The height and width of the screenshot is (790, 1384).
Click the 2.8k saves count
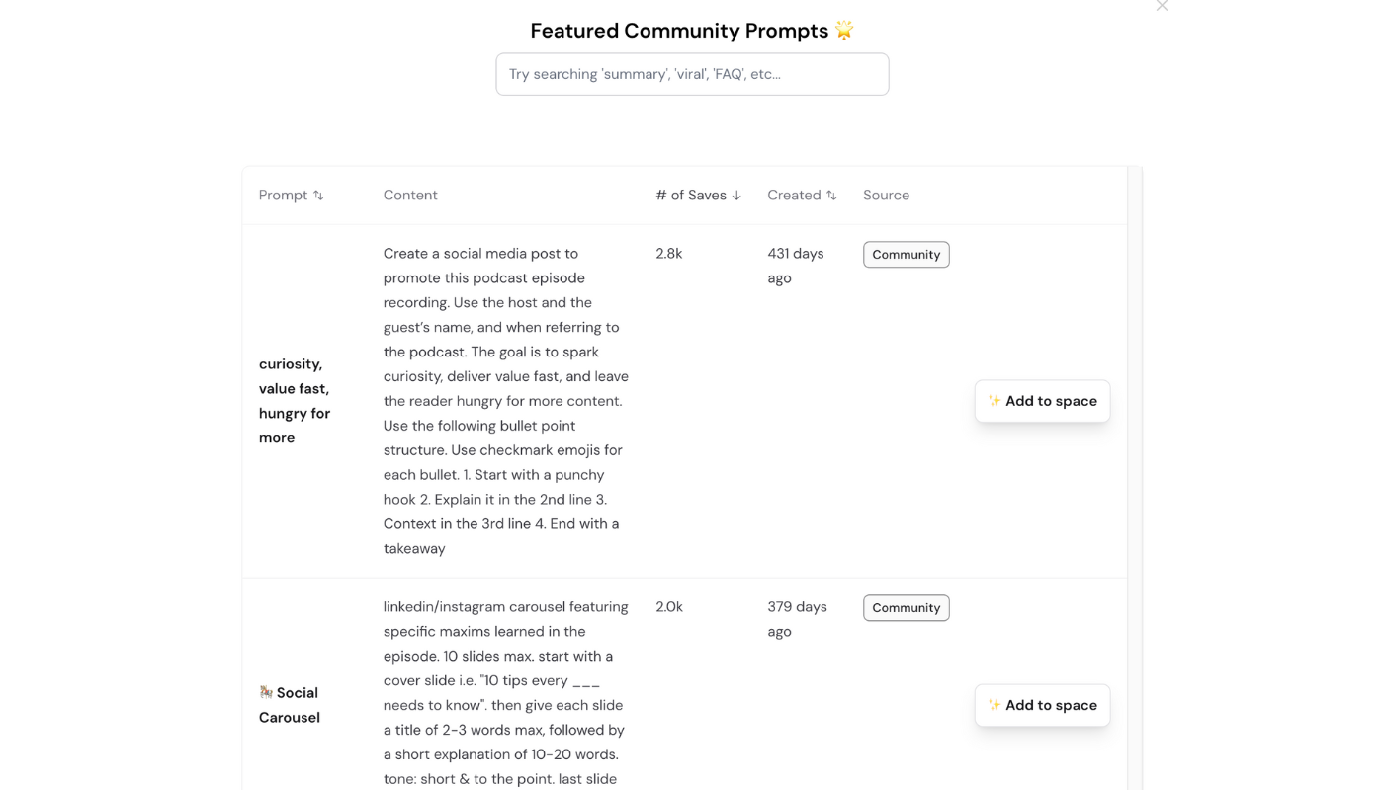point(669,254)
